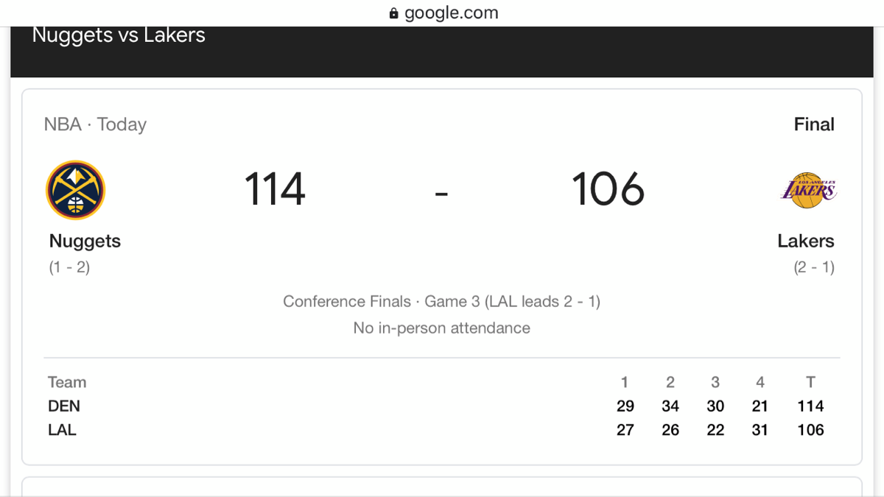Click the Nuggets score of 114

point(275,189)
